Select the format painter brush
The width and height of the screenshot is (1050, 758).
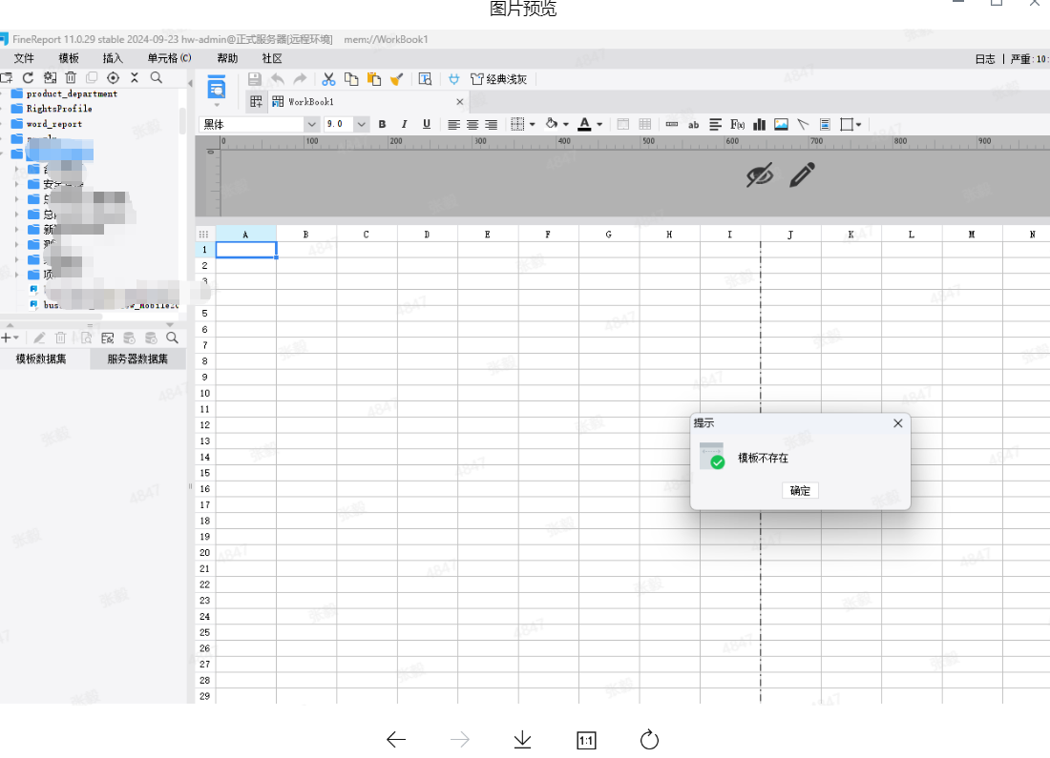tap(396, 79)
